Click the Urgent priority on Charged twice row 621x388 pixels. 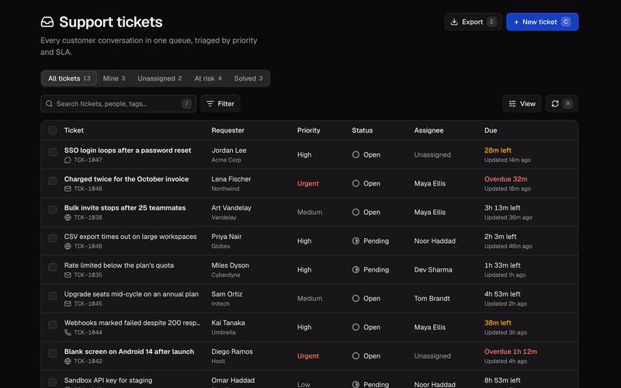pyautogui.click(x=307, y=183)
